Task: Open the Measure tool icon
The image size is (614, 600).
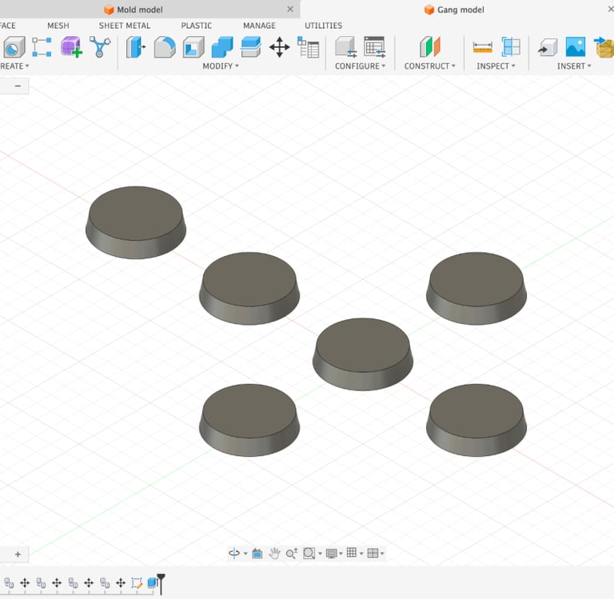Action: coord(482,47)
